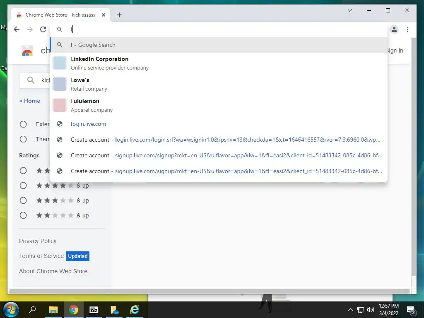Select the Lowe's retail company suggestion

point(219,84)
